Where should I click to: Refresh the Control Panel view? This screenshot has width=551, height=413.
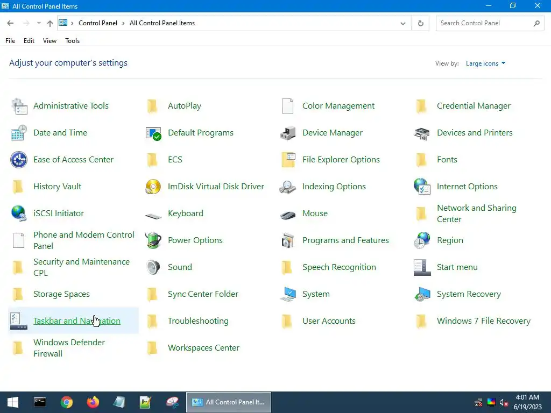point(421,24)
